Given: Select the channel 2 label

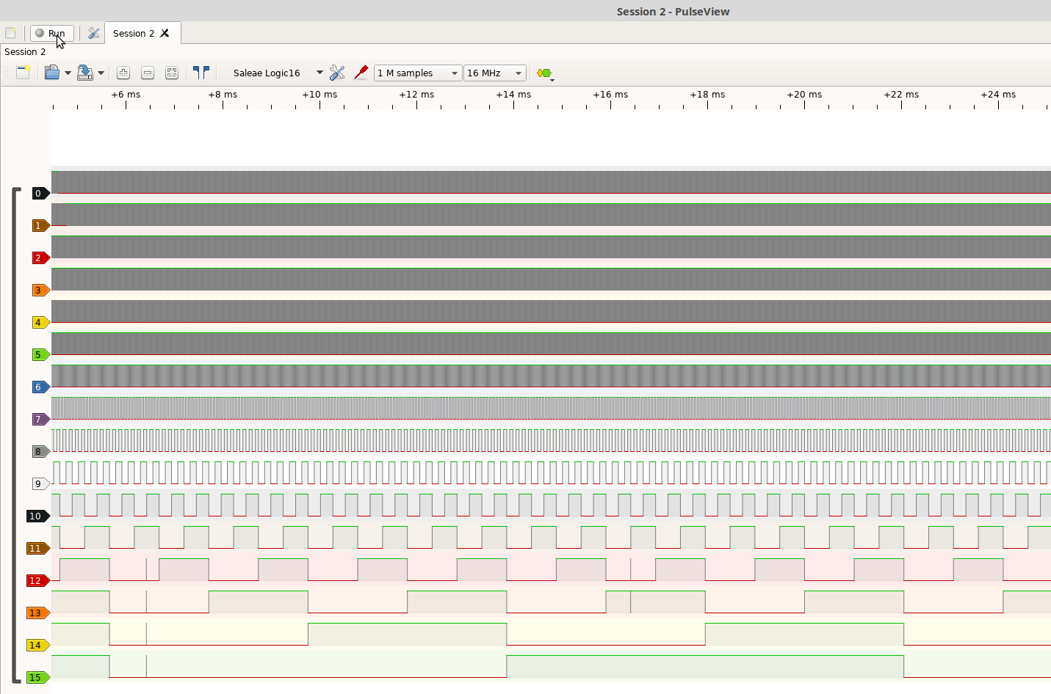Looking at the screenshot, I should pos(40,257).
